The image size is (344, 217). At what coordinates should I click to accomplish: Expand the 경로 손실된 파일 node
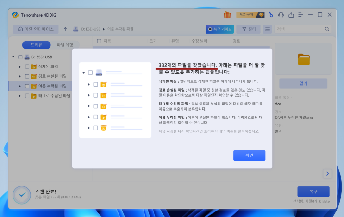(x=20, y=76)
